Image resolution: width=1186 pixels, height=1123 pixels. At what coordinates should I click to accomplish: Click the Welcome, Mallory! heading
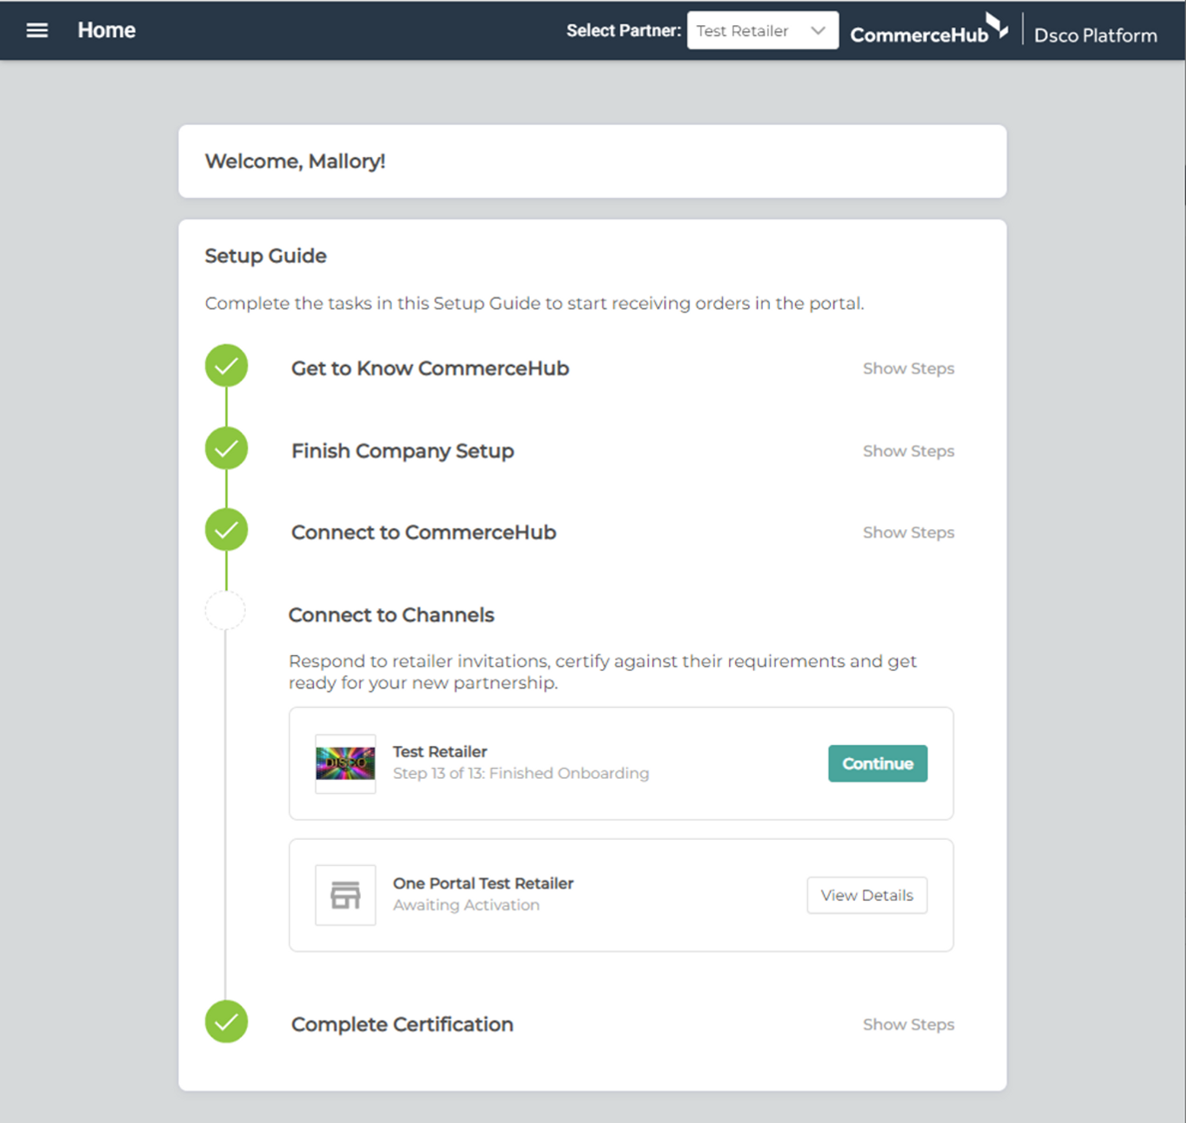295,162
